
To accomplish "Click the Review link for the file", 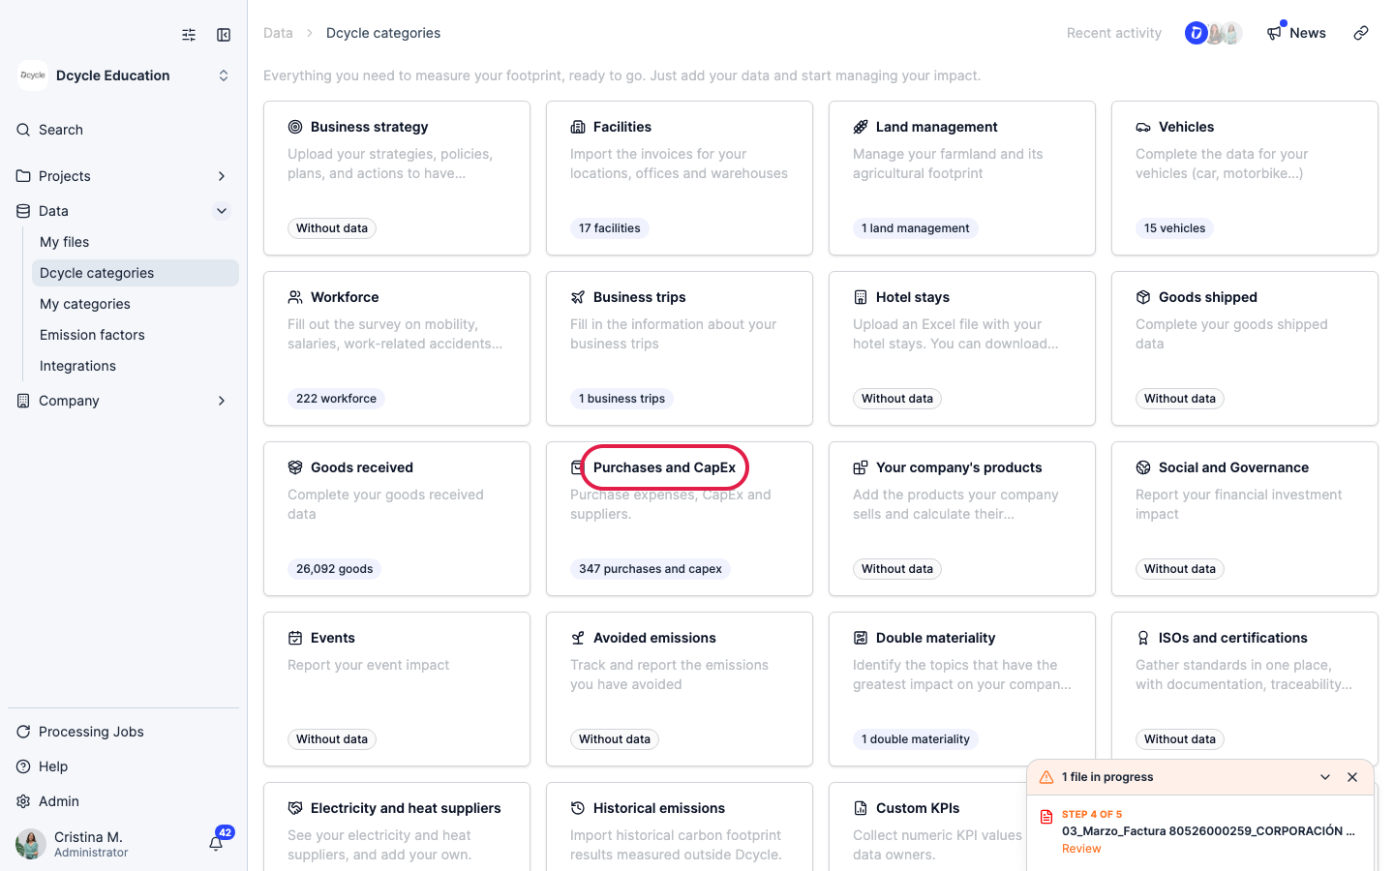I will pos(1081,849).
